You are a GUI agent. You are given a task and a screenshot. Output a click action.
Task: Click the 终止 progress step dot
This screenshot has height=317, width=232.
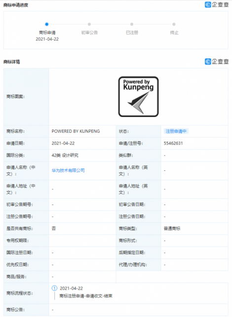coord(174,24)
